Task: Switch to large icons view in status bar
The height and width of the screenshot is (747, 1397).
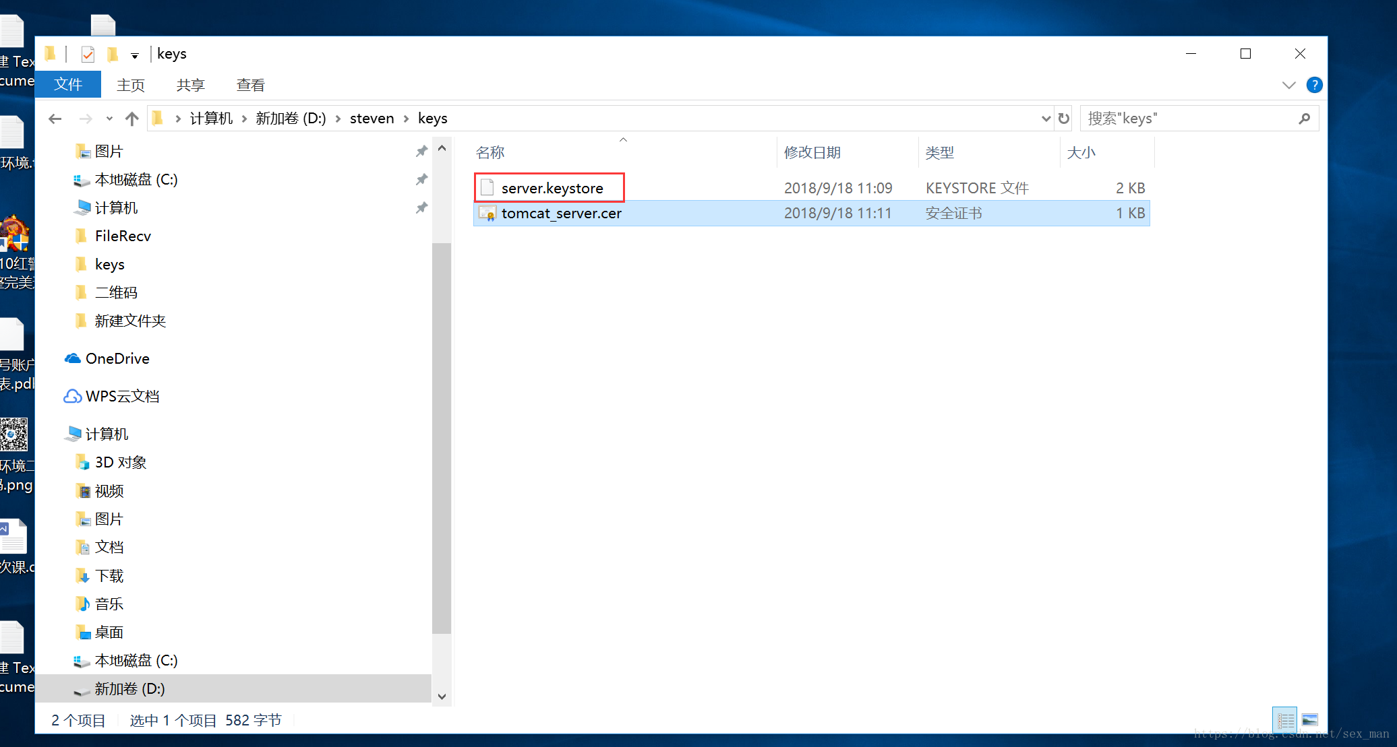Action: coord(1309,719)
